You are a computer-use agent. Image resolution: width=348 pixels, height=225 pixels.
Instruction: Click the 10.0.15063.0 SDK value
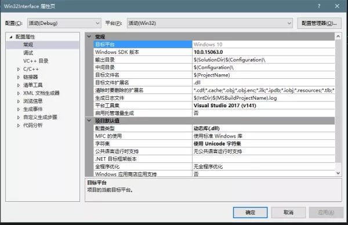(263, 52)
